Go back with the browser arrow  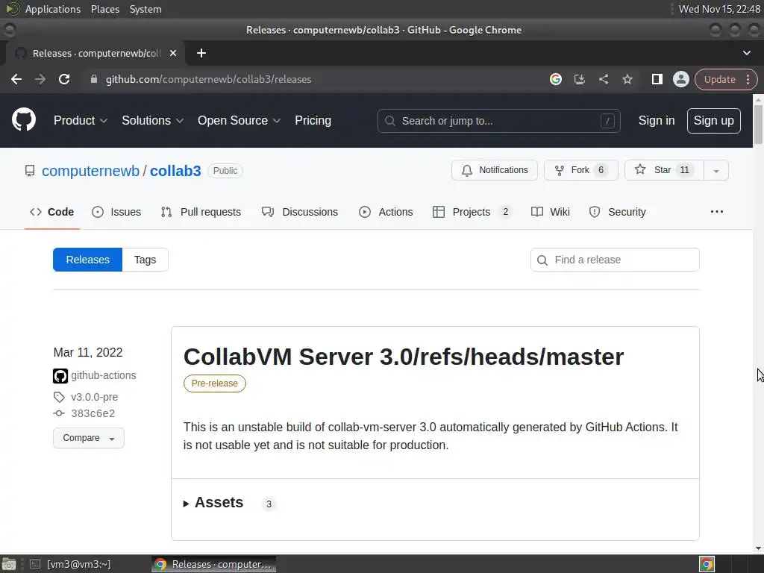[x=16, y=79]
